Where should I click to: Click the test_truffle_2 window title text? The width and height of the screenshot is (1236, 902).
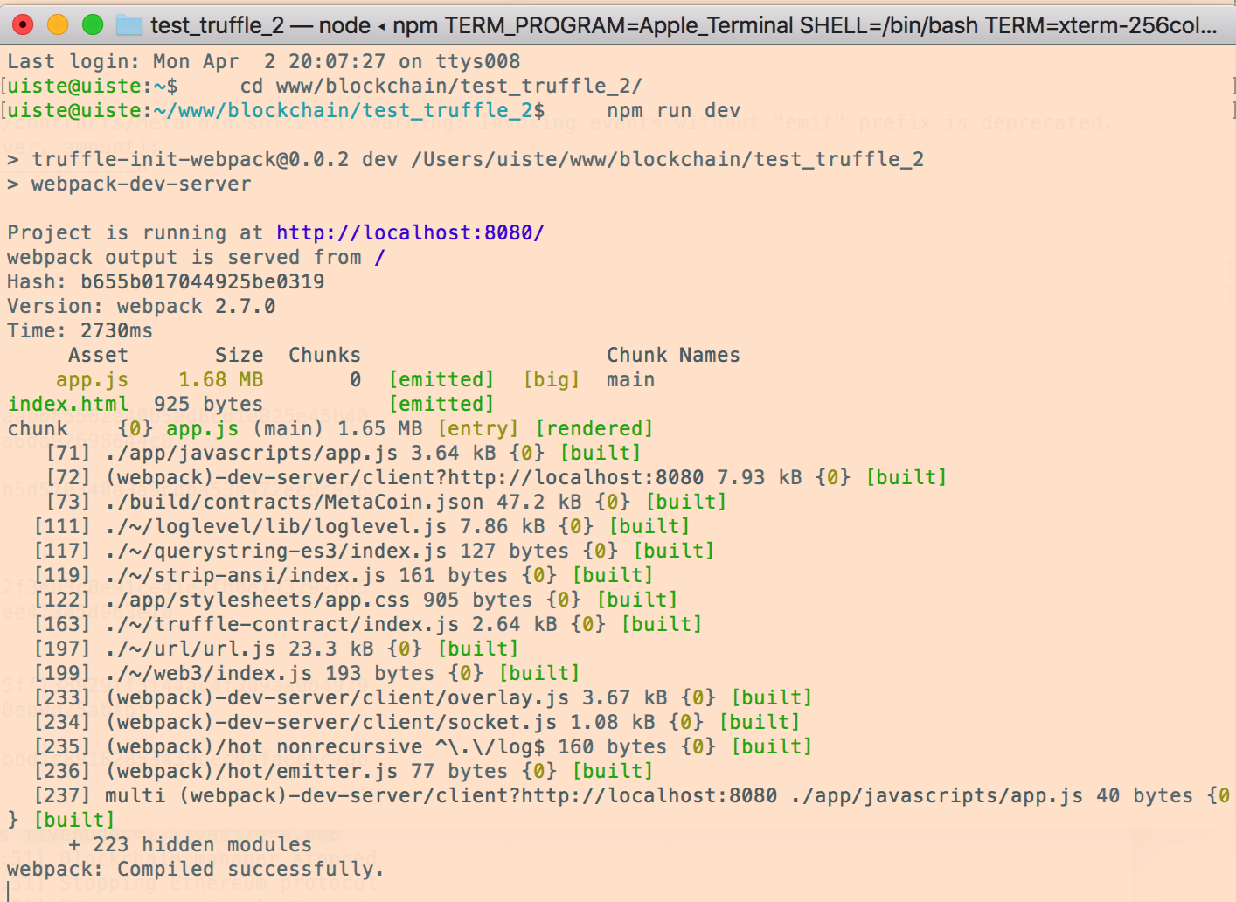[217, 25]
